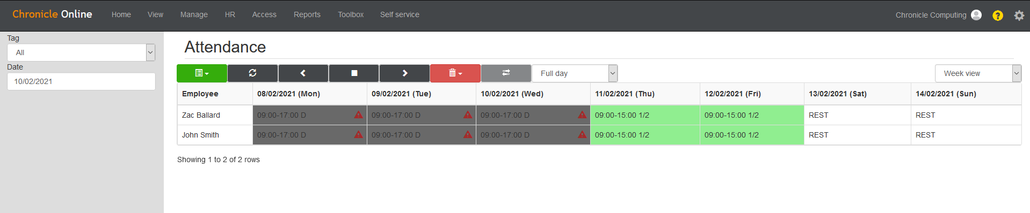
Task: Open the Access menu
Action: pos(264,15)
